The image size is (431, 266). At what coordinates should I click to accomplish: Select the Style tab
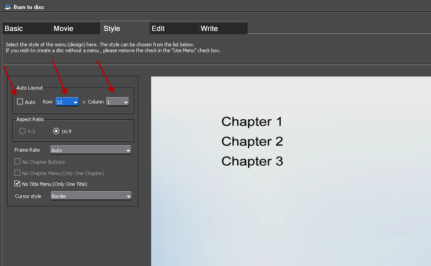125,28
